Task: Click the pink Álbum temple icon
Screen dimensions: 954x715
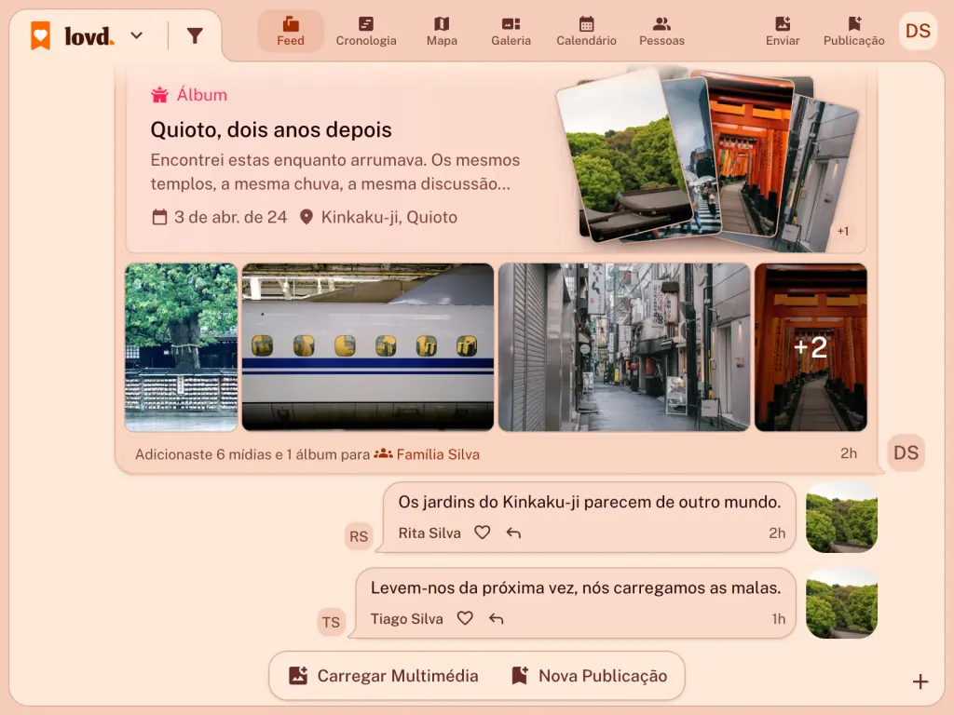Action: coord(159,94)
